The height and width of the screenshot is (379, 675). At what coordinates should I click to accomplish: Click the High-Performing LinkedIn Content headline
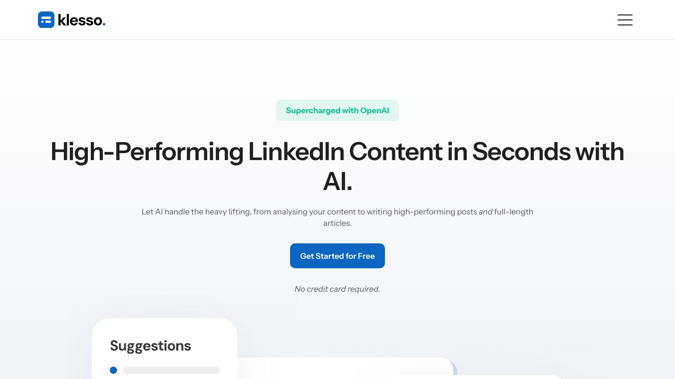pos(337,152)
